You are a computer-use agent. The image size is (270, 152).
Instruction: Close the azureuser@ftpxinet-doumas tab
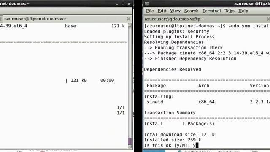(x=128, y=19)
